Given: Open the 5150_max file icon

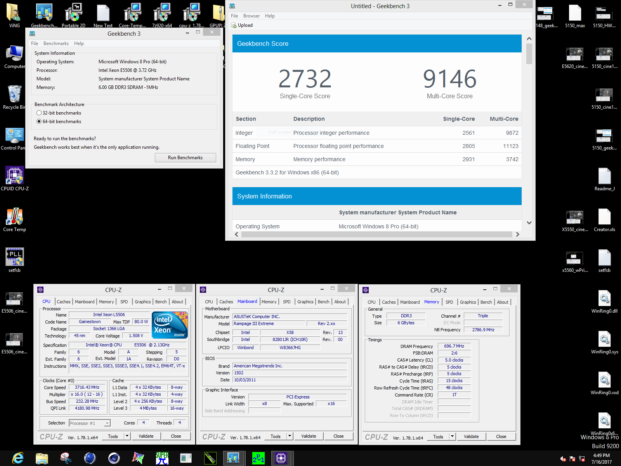Looking at the screenshot, I should [x=575, y=16].
